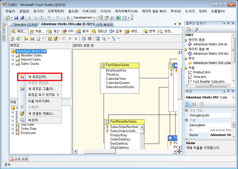This screenshot has width=238, height=169.
Task: Open the Properties Window via its main toolbar icon
Action: pyautogui.click(x=106, y=18)
